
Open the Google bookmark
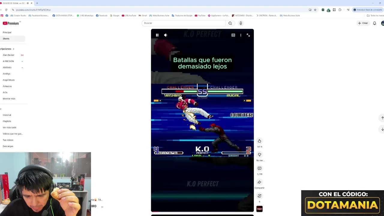click(x=115, y=16)
